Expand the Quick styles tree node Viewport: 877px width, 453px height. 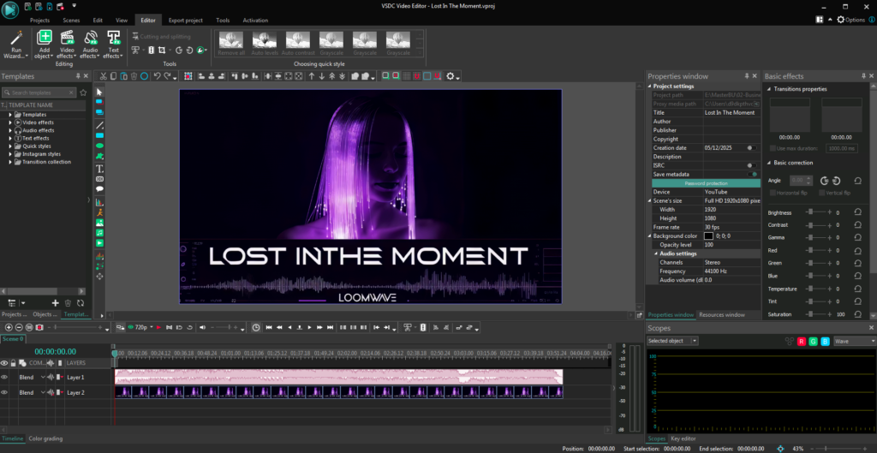(x=10, y=146)
